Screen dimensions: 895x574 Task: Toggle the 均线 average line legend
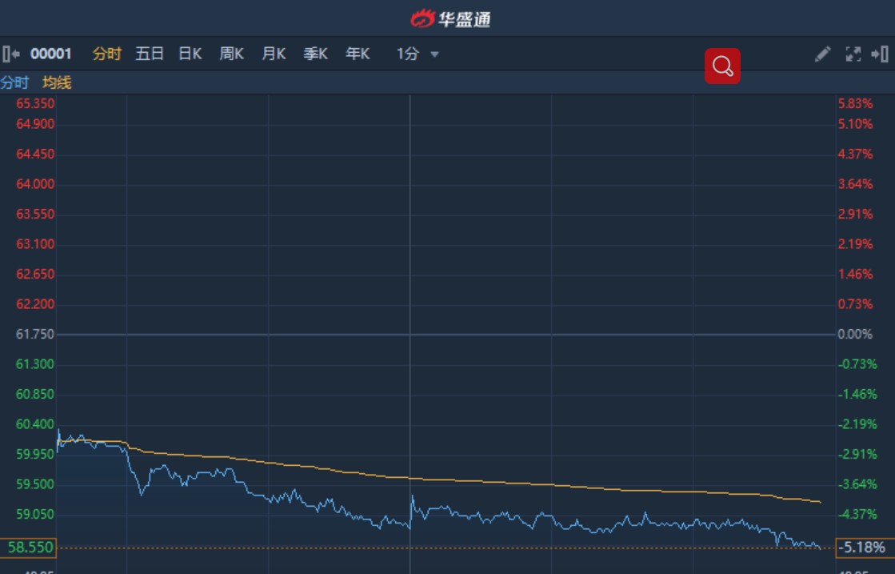pos(57,82)
